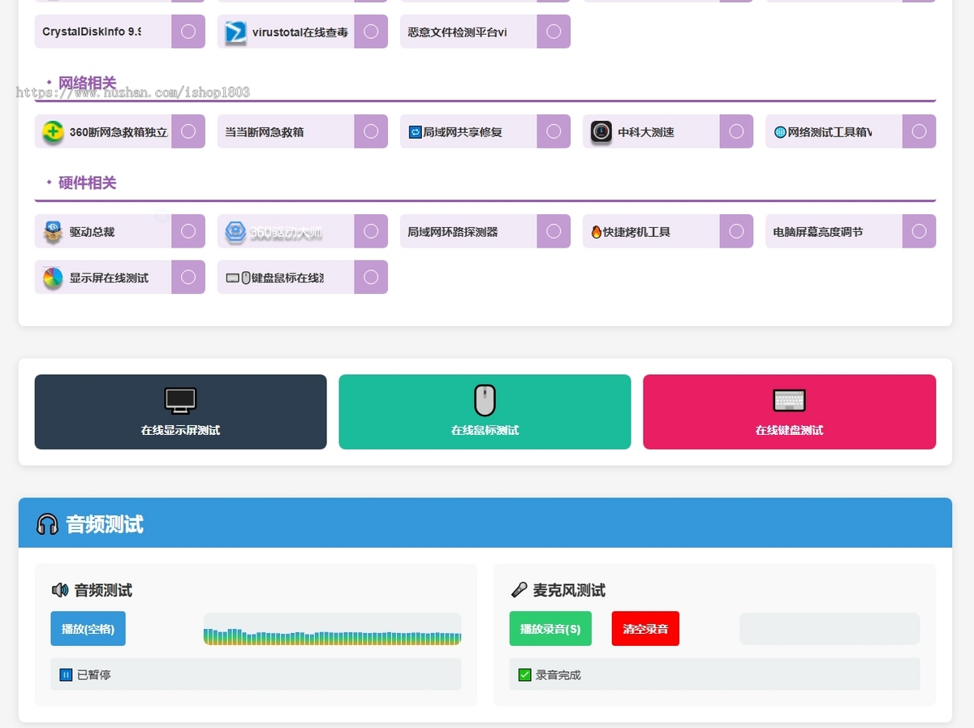Select the radio circle for virustotal在线查毒

point(371,32)
